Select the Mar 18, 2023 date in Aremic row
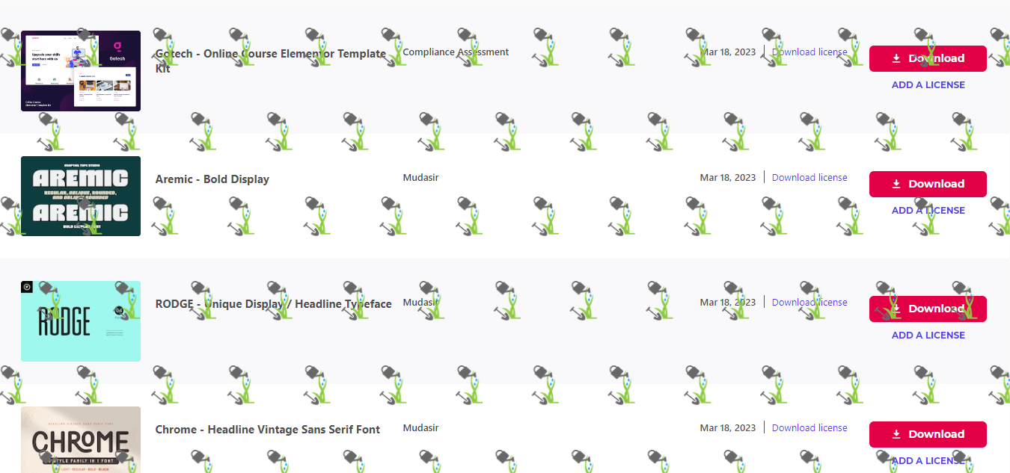Viewport: 1010px width, 473px height. [x=728, y=178]
